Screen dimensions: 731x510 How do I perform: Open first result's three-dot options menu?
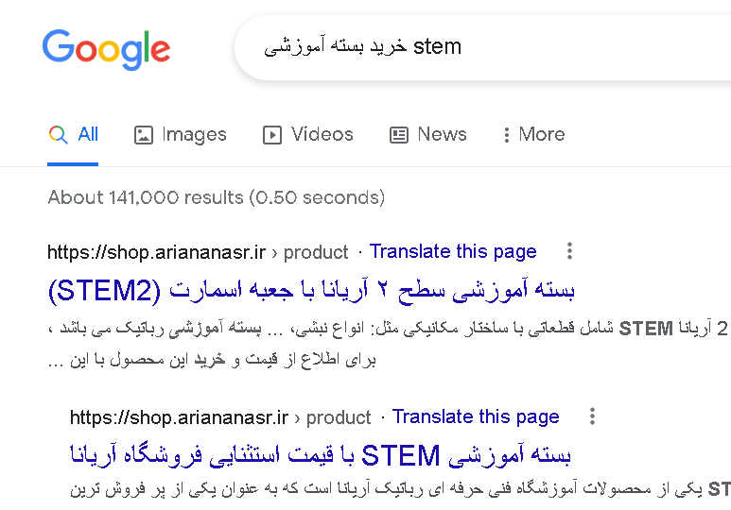569,251
